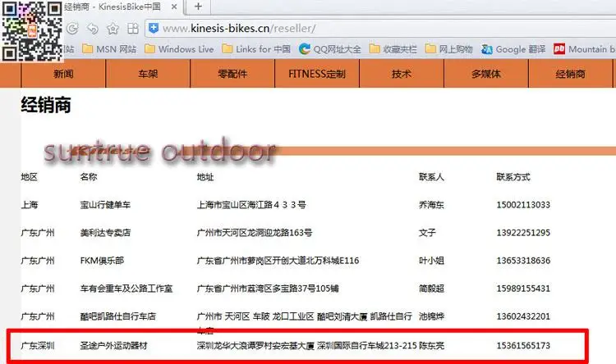Click dealer name 车有会重车及公路工作室
The height and width of the screenshot is (364, 616).
tap(126, 289)
